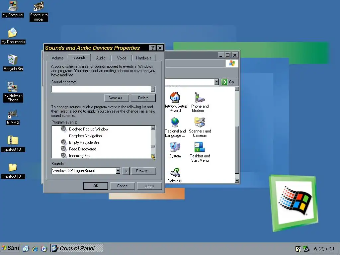340x255 pixels.
Task: Click the Control Panel vertical scrollbar thumb
Action: 237,150
